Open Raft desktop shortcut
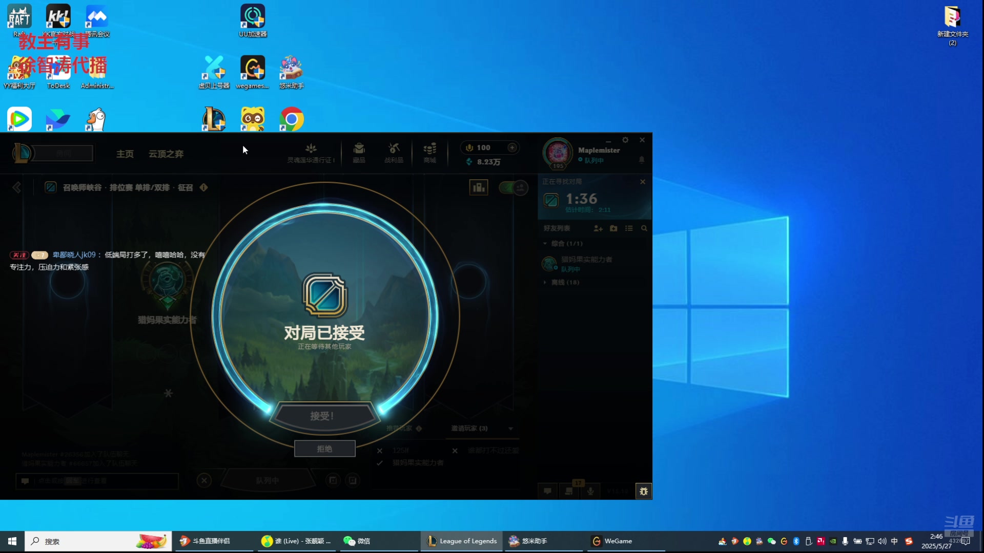Viewport: 984px width, 553px height. tap(19, 20)
